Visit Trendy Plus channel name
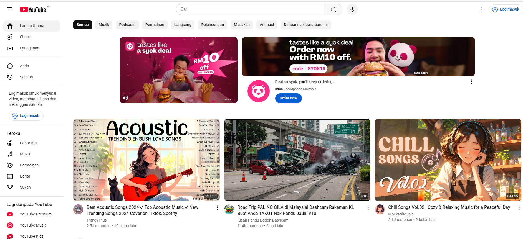Image resolution: width=523 pixels, height=239 pixels. click(97, 220)
